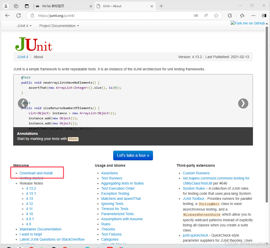This screenshot has height=248, width=270.
Task: Expand the JUnit 4 dropdown menu
Action: pos(24,26)
